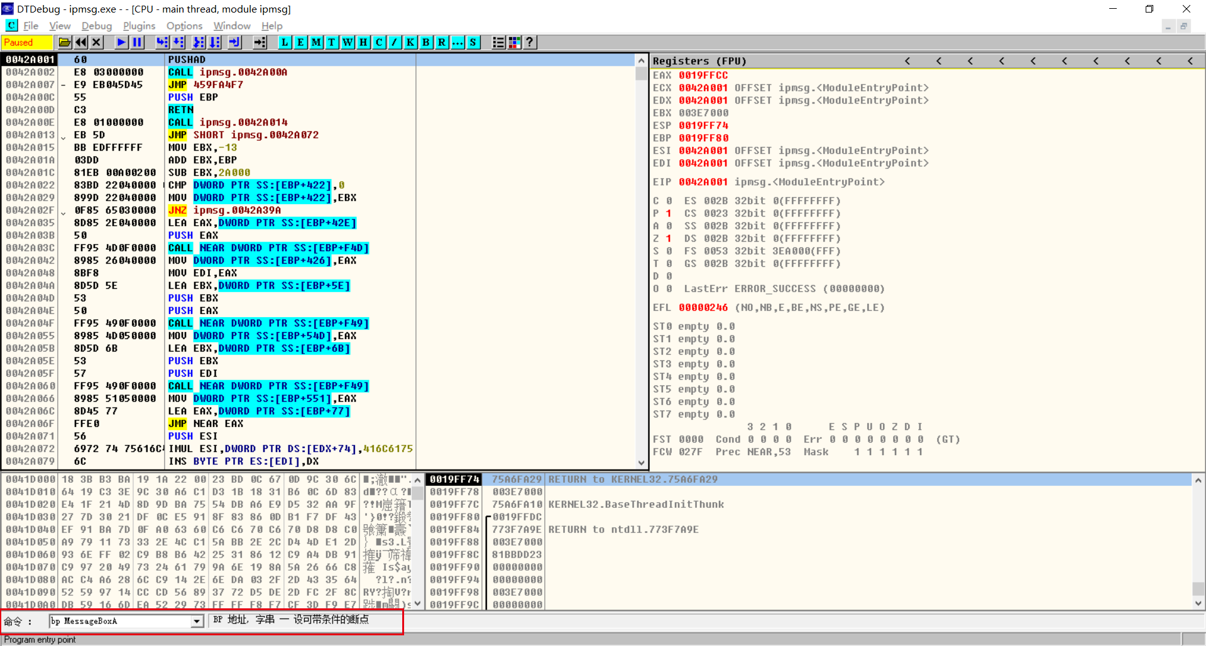Click hex dump address 0041D000

pyautogui.click(x=30, y=480)
